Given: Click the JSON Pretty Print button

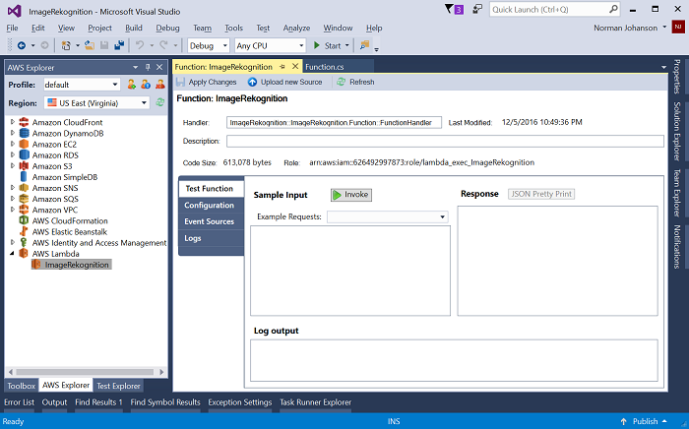Looking at the screenshot, I should pyautogui.click(x=541, y=194).
